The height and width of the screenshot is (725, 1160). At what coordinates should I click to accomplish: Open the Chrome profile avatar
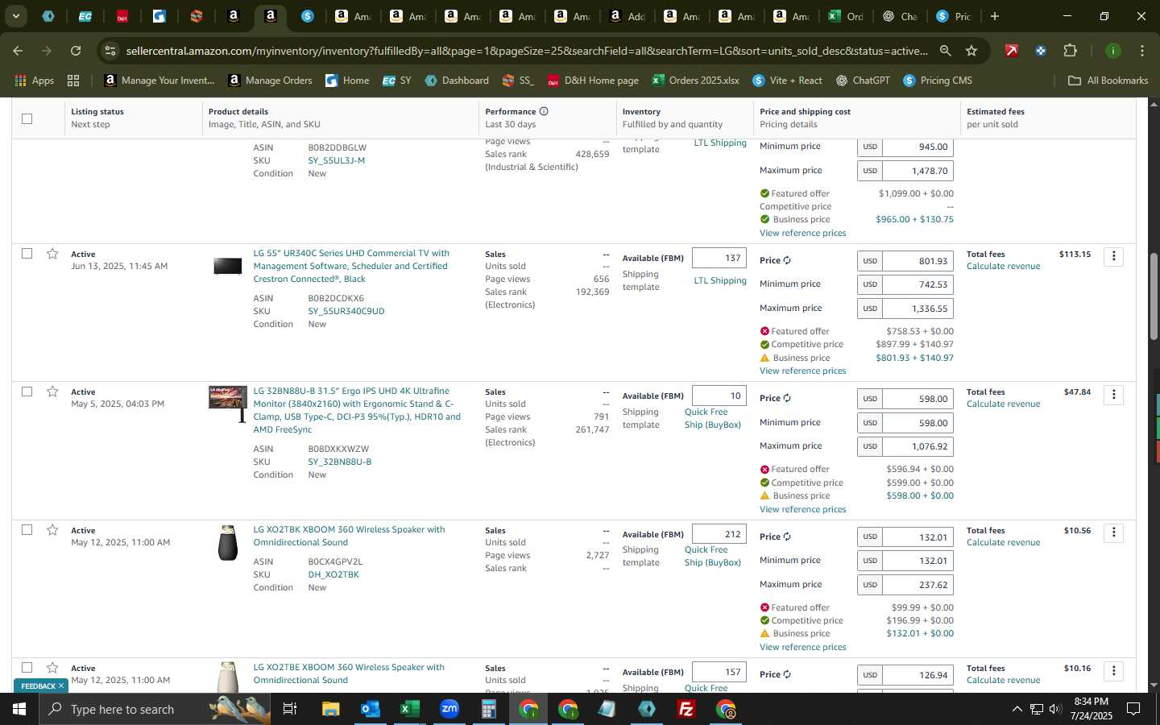point(1113,51)
